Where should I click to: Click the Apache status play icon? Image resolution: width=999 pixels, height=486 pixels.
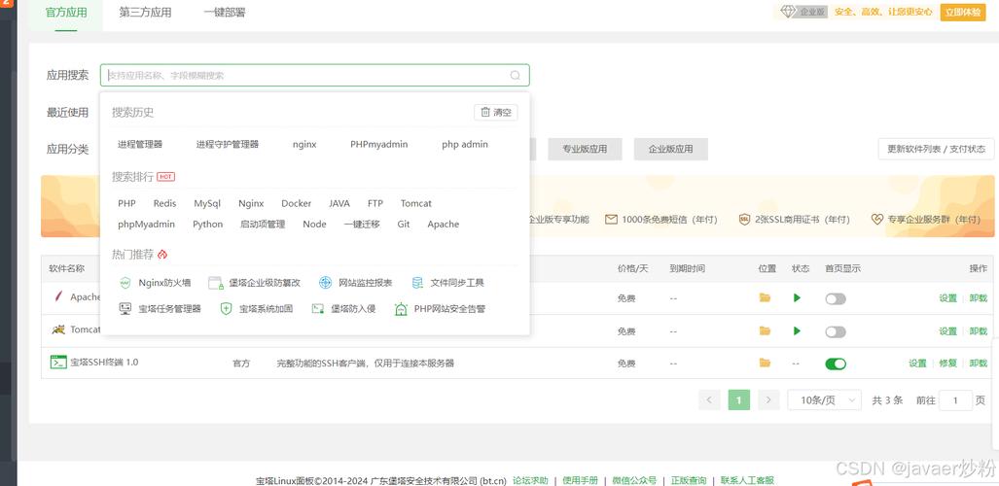797,297
